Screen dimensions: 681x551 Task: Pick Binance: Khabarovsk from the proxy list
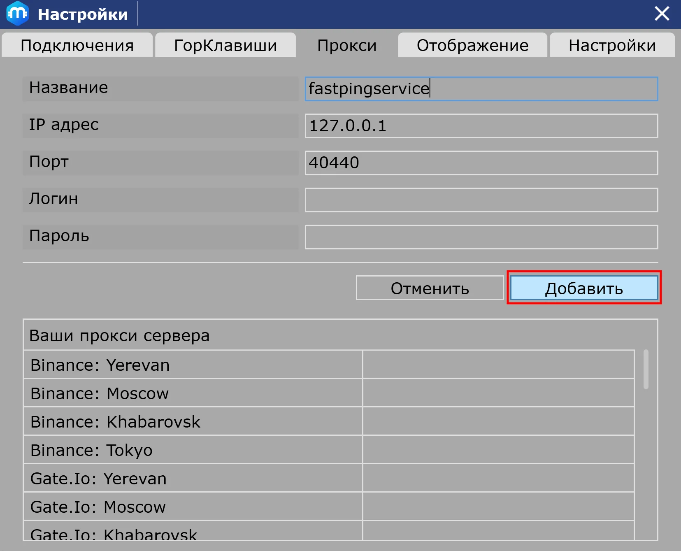point(193,422)
